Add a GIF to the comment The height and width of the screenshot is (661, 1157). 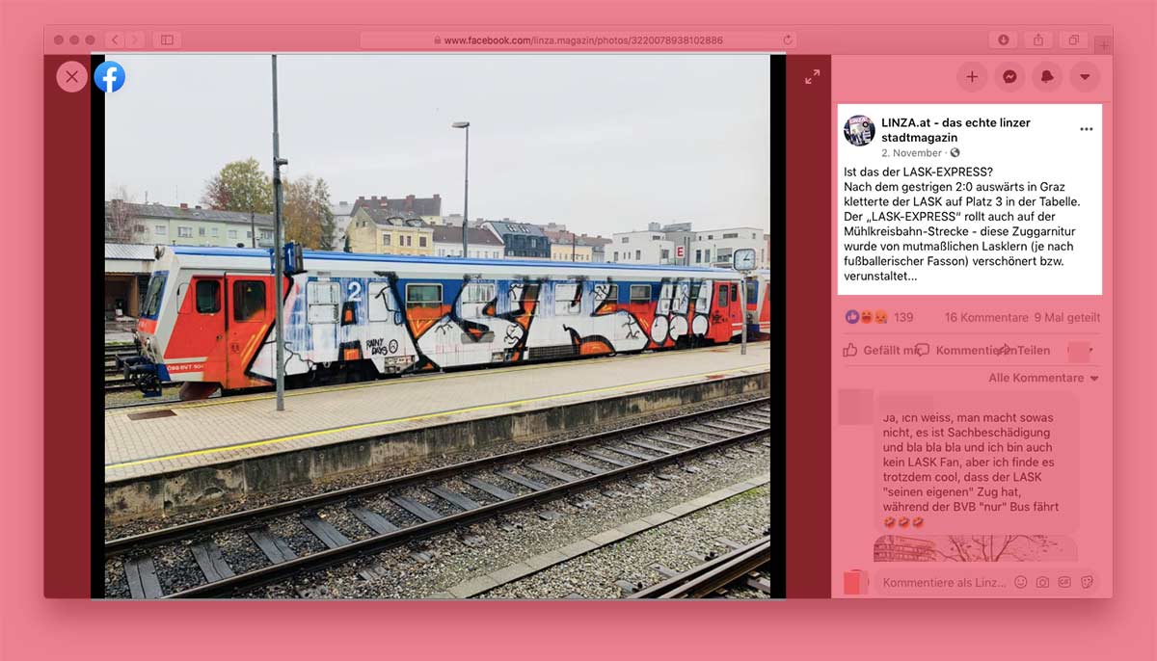tap(1064, 582)
